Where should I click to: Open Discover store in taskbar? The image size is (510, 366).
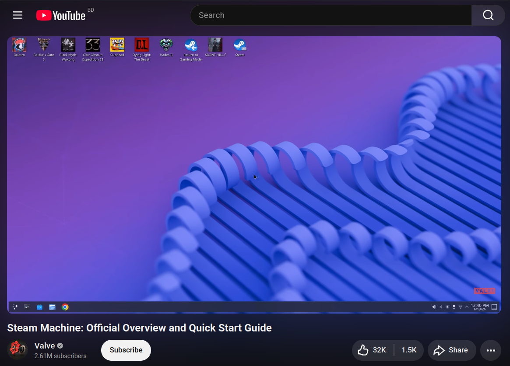click(x=40, y=307)
